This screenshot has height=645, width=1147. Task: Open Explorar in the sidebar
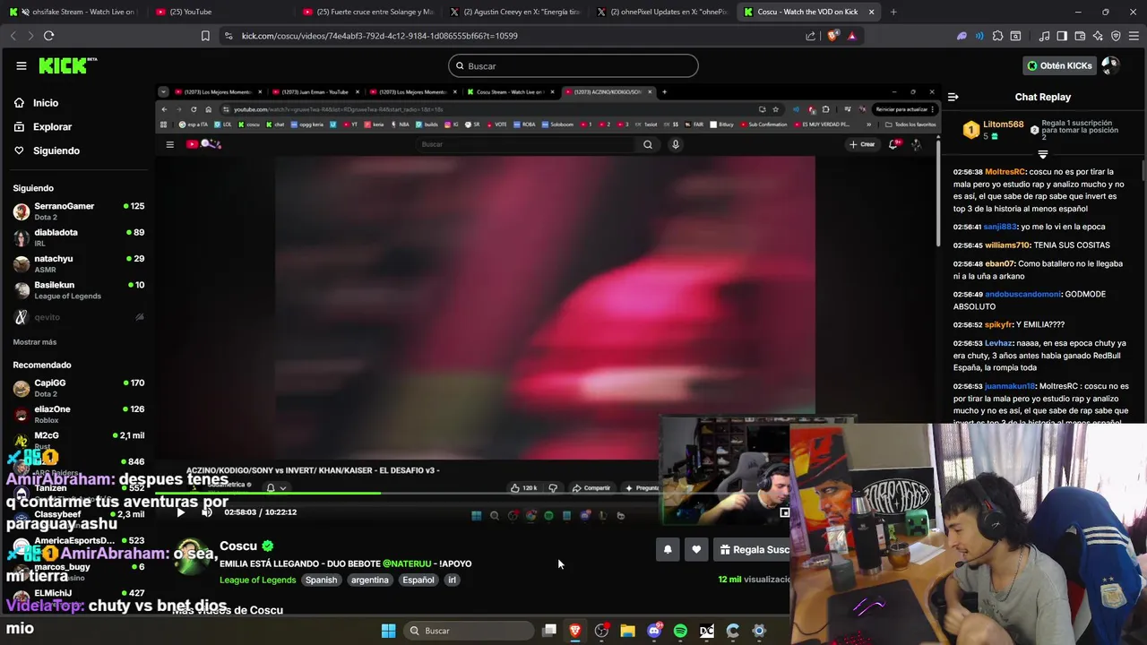pos(52,127)
